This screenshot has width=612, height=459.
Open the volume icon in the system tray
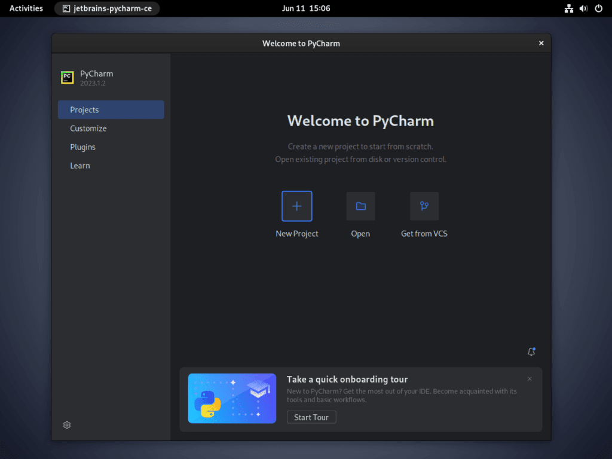click(583, 8)
